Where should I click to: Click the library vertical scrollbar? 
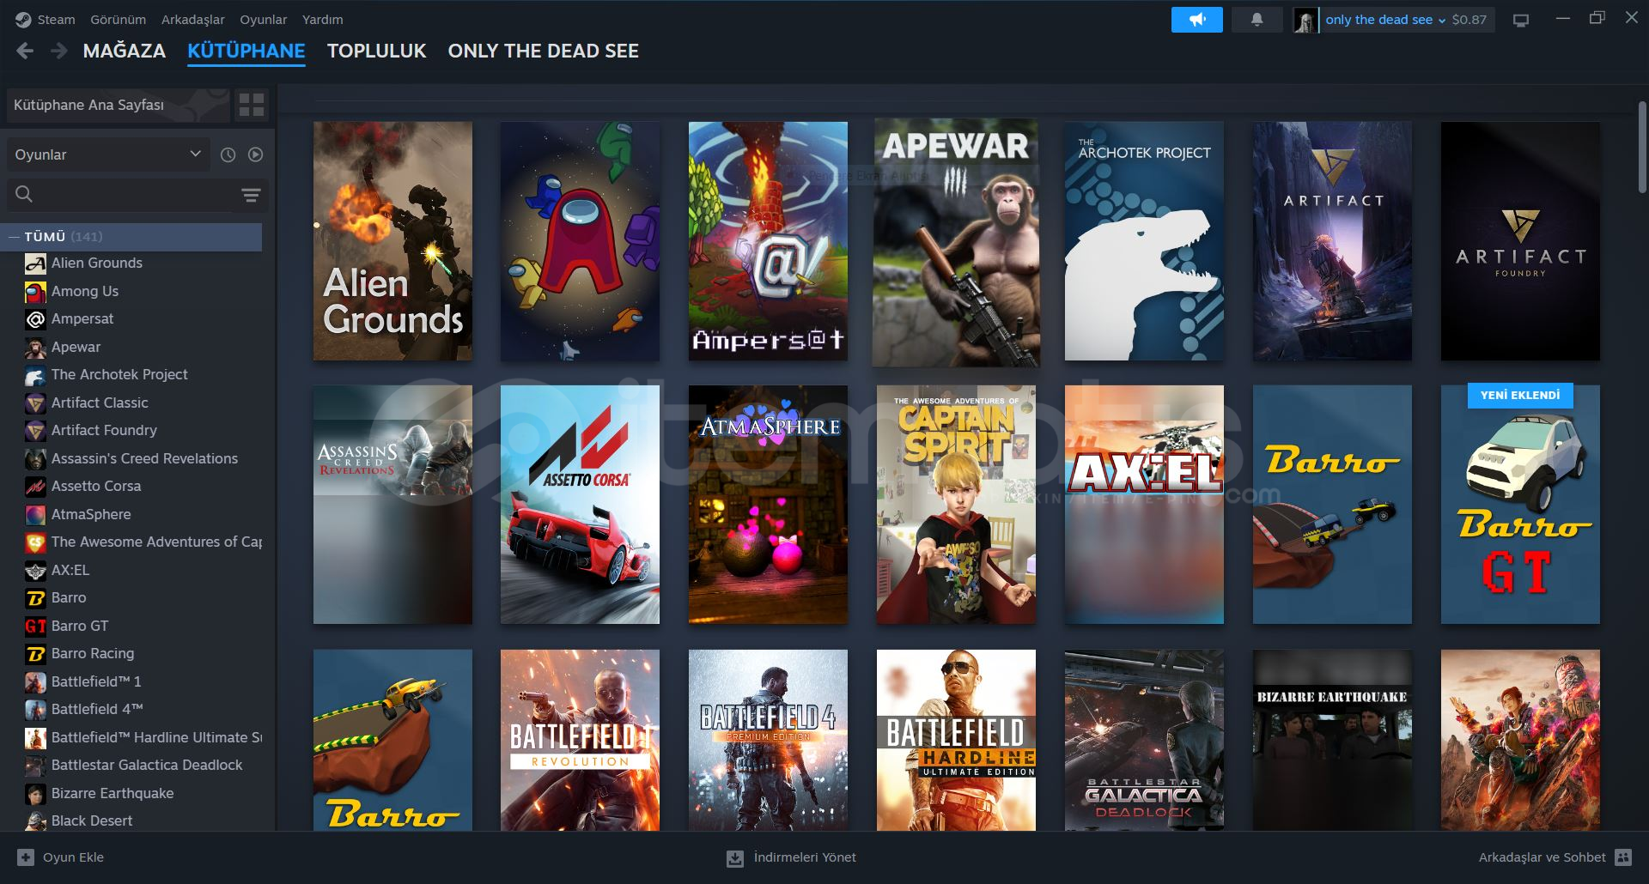[x=1642, y=148]
